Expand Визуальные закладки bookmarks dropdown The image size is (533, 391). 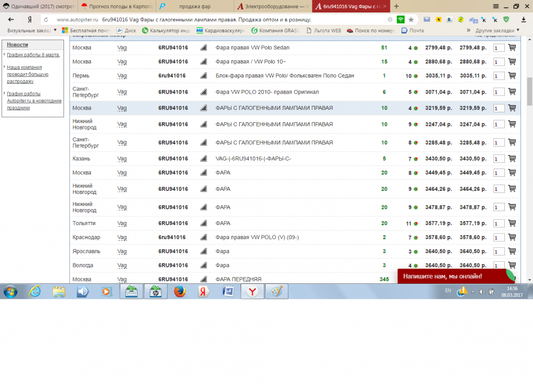55,30
